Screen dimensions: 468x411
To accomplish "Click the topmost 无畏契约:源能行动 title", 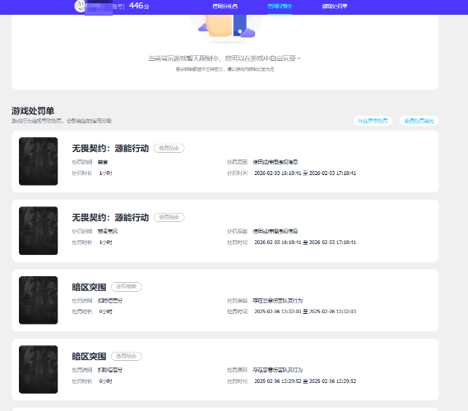I will [x=110, y=148].
